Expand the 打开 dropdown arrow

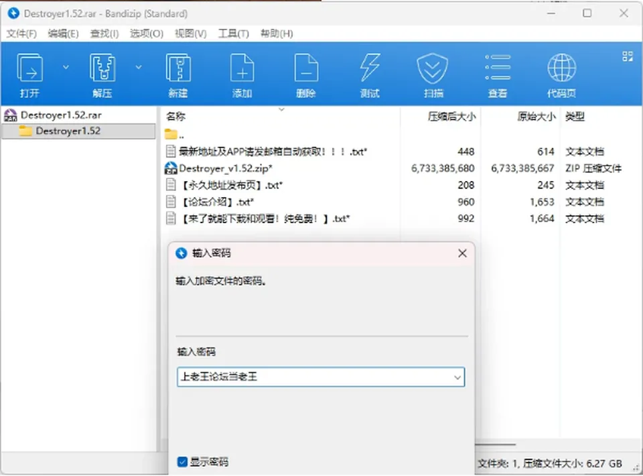pyautogui.click(x=66, y=67)
